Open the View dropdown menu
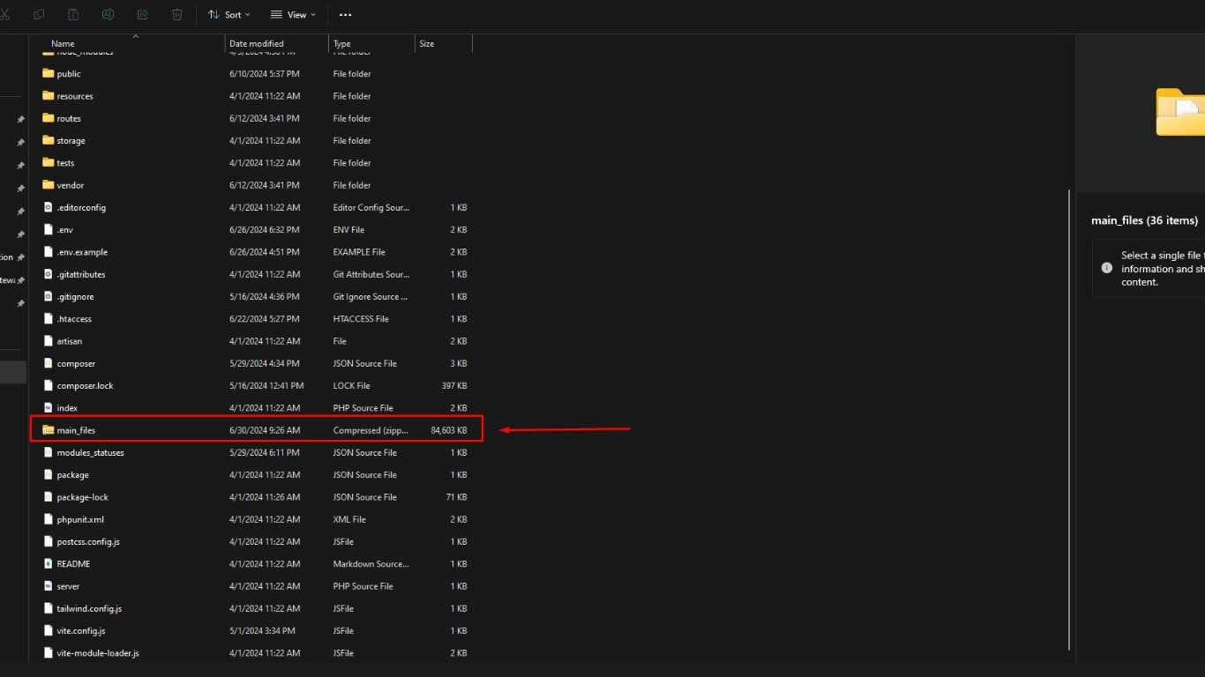The image size is (1205, 677). [293, 15]
